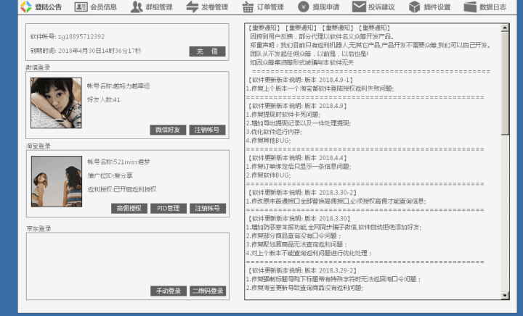Click the 好友人数:41 text

[x=104, y=99]
